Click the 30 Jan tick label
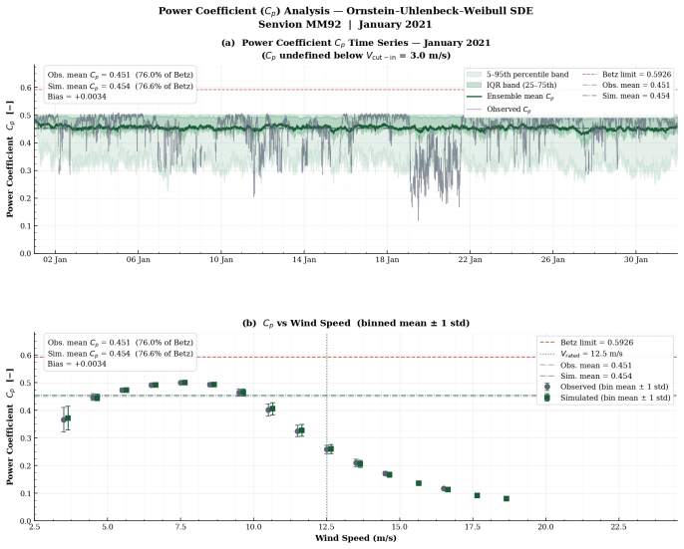Viewport: 684px width, 549px height. [x=636, y=260]
